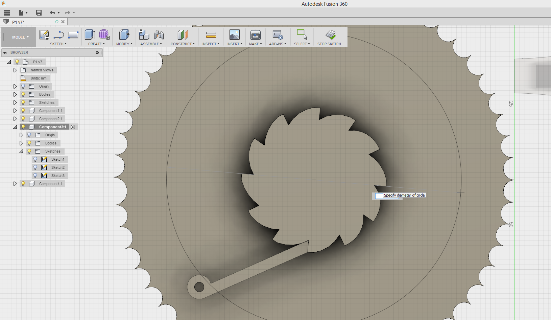Select the P1 v7 document tab
Viewport: 551px width, 320px height.
coord(34,22)
